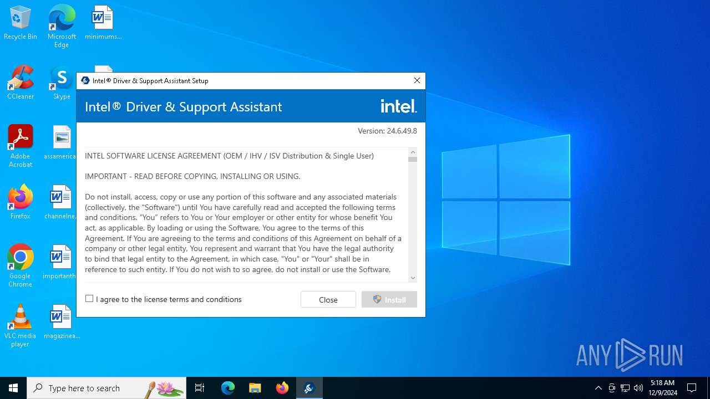Open the clock showing 5:18 AM

pos(662,388)
